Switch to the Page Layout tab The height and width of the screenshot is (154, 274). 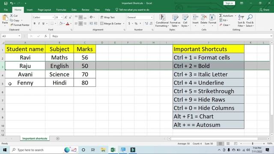tap(45, 10)
